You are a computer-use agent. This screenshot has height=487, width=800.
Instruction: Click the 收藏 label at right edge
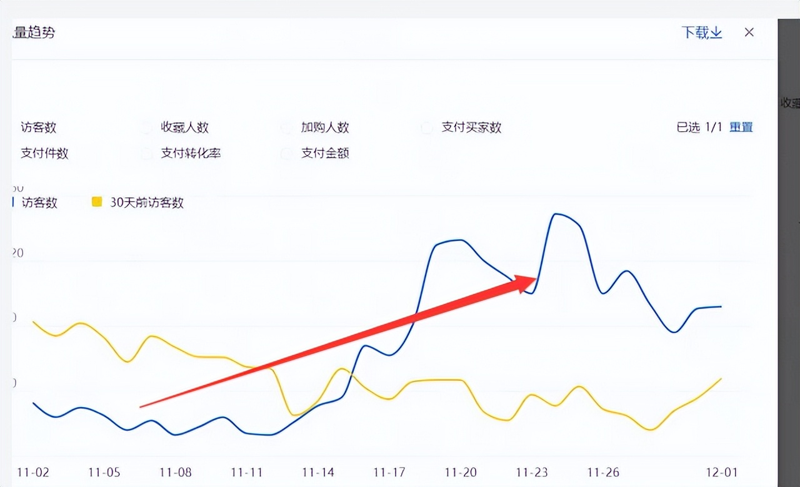[788, 104]
